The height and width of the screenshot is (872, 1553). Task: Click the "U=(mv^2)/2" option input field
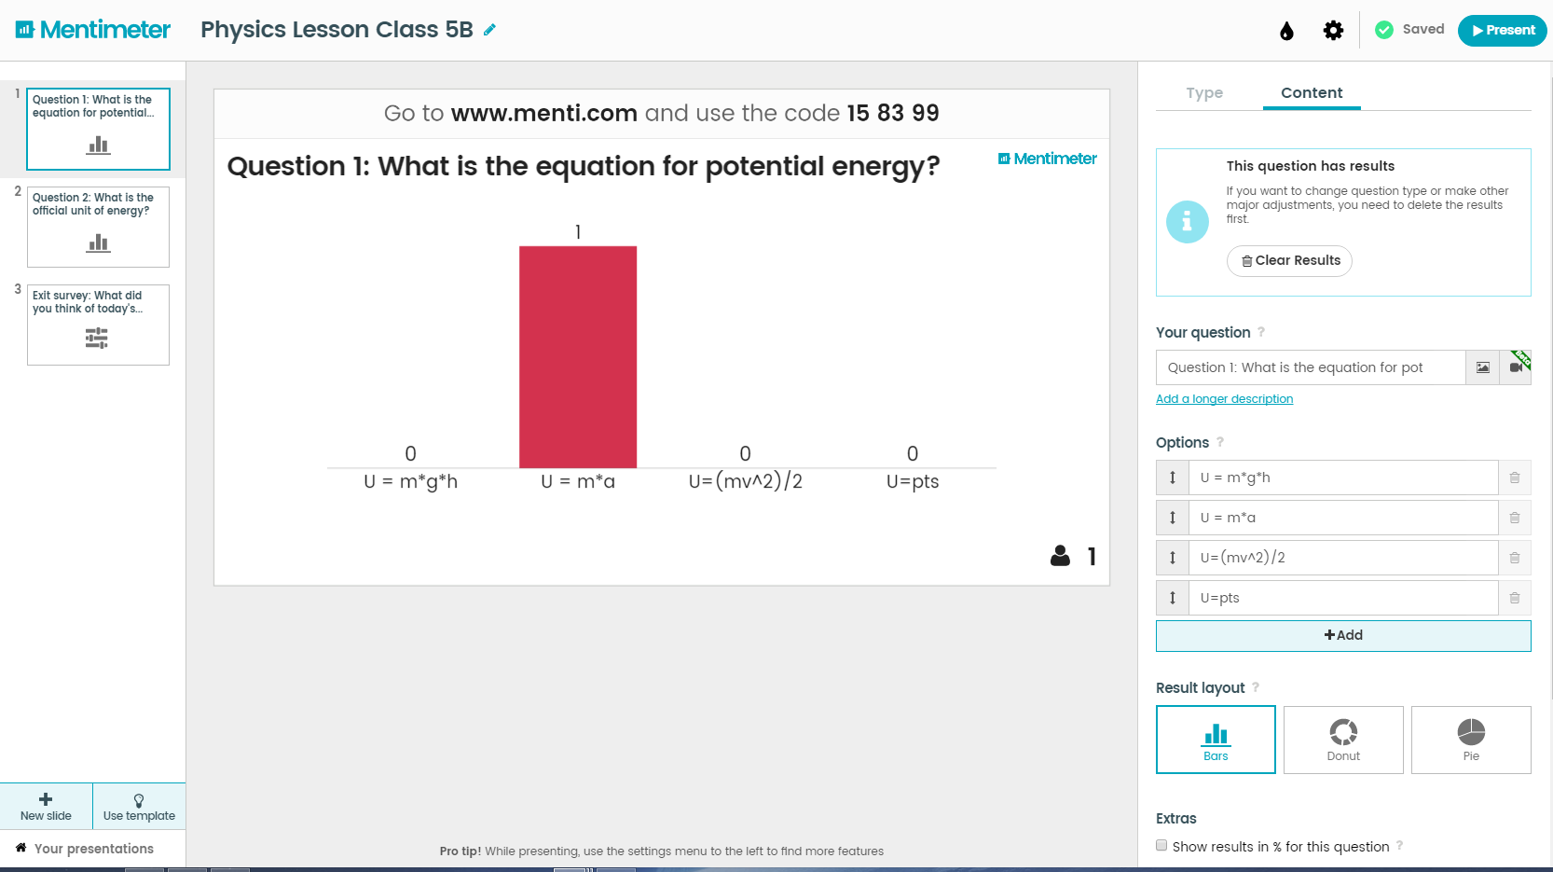(1342, 558)
